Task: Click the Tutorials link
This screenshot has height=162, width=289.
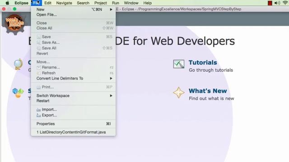Action: pyautogui.click(x=203, y=63)
